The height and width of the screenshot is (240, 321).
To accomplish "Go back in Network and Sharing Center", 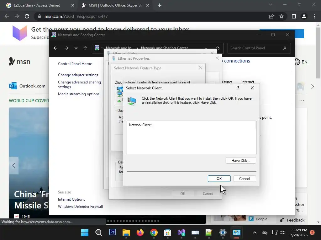I will coord(55,48).
